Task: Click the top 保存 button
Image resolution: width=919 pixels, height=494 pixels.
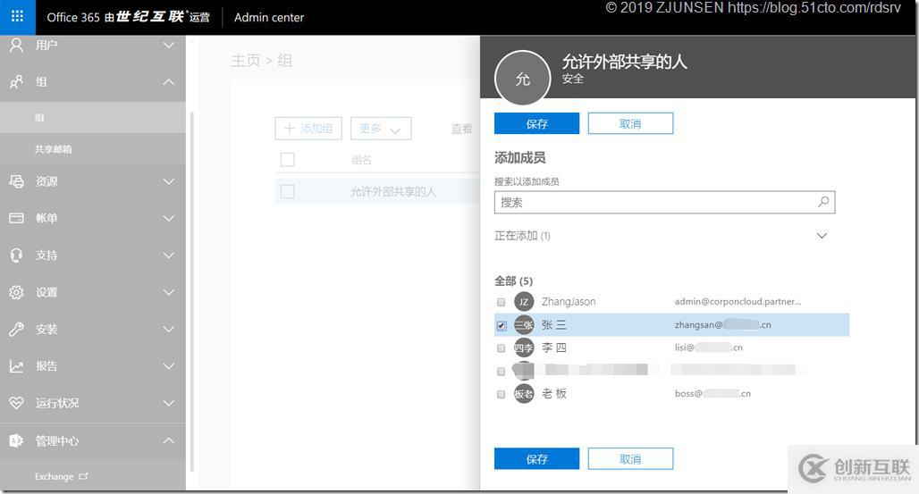Action: pos(536,123)
